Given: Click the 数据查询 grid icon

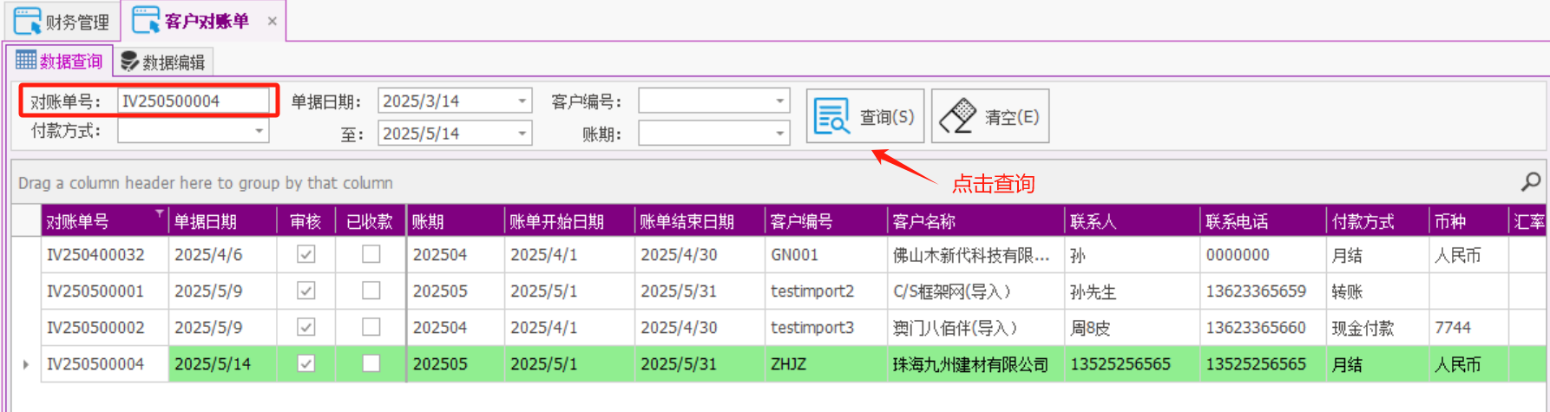Looking at the screenshot, I should point(26,61).
